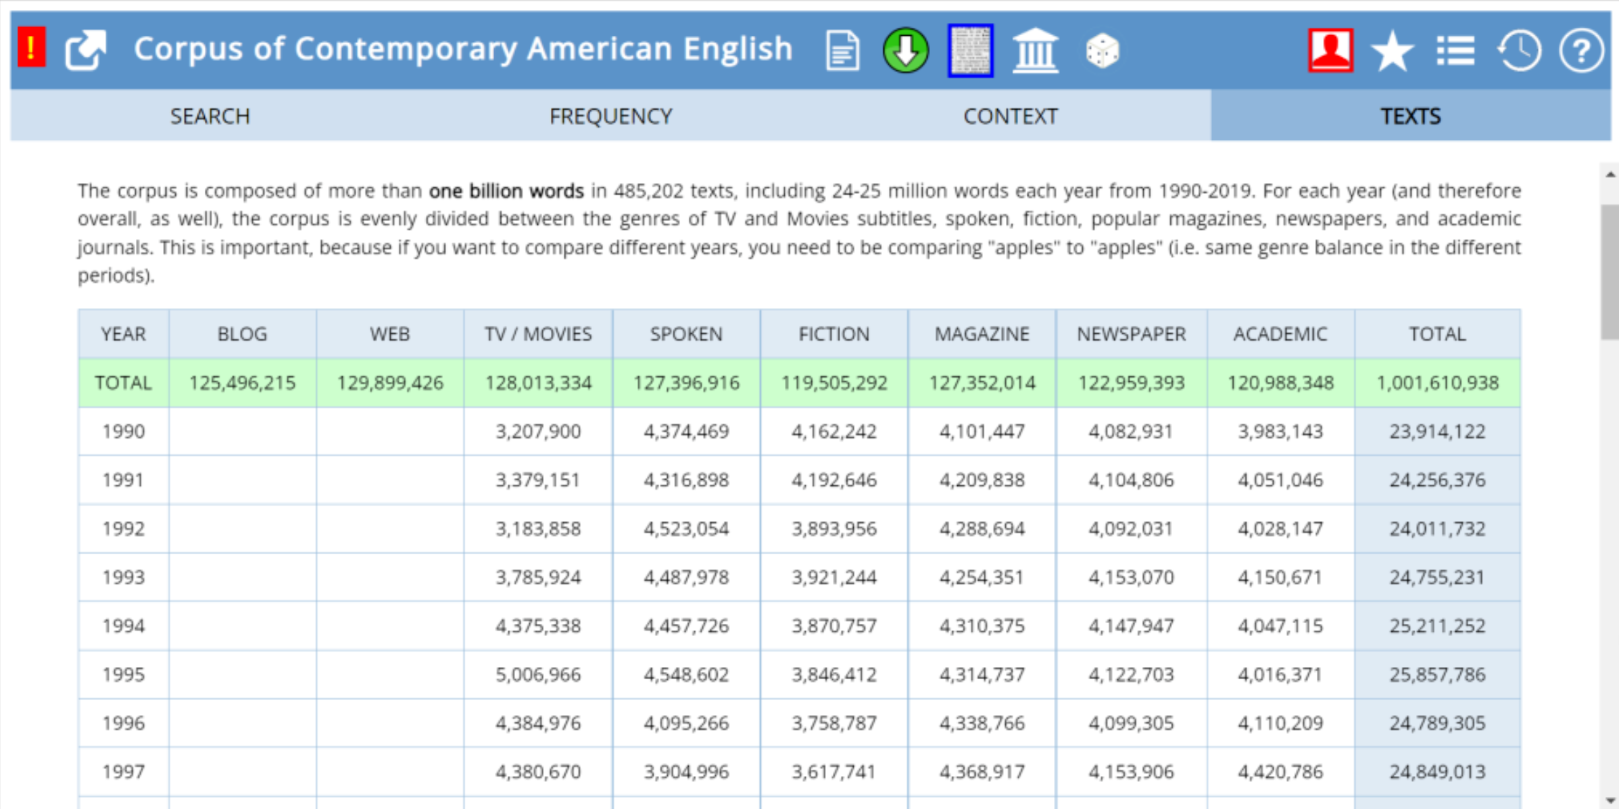
Task: Click the blog total 125,496,215
Action: click(x=242, y=383)
